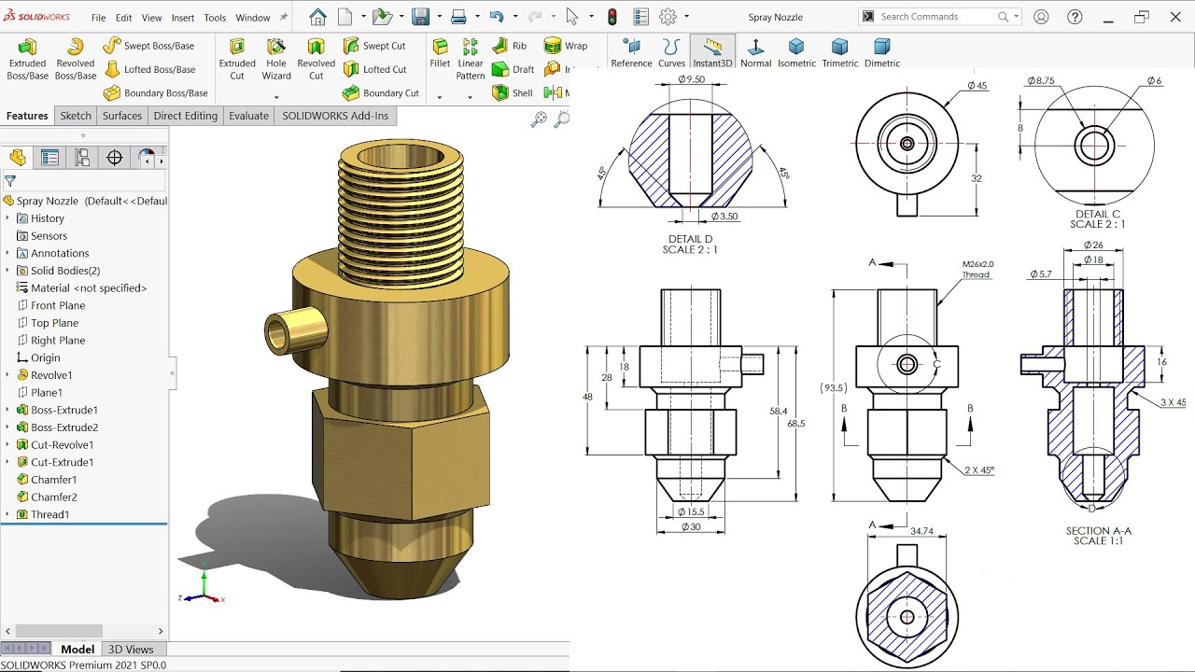Open the Tools menu

click(215, 18)
